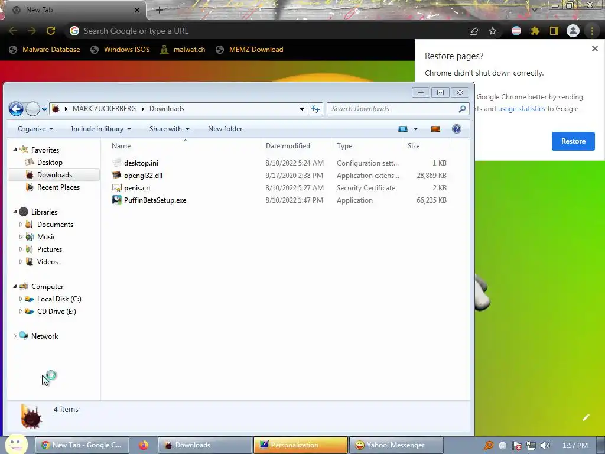The height and width of the screenshot is (454, 605).
Task: Open Recent Places in Favorites
Action: coord(58,187)
